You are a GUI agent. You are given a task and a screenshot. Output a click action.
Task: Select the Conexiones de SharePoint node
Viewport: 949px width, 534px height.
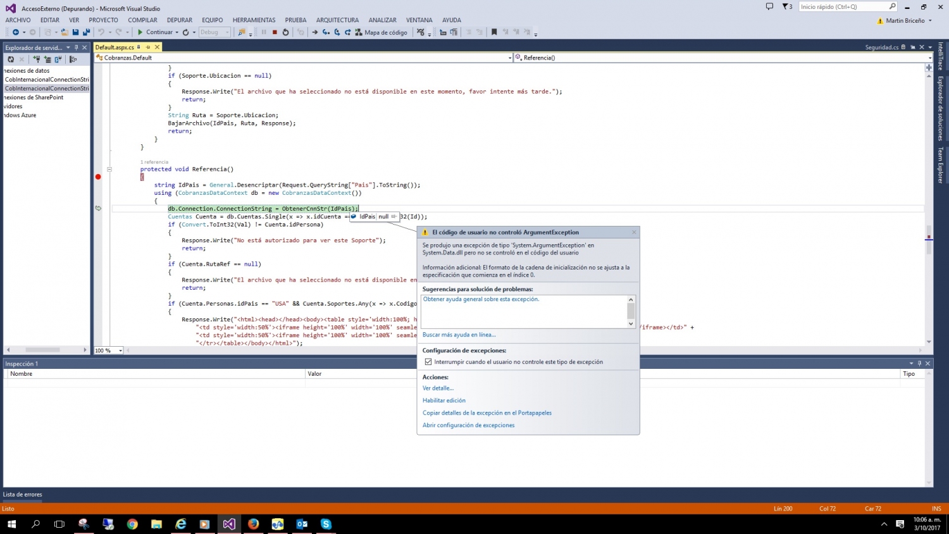pyautogui.click(x=34, y=97)
